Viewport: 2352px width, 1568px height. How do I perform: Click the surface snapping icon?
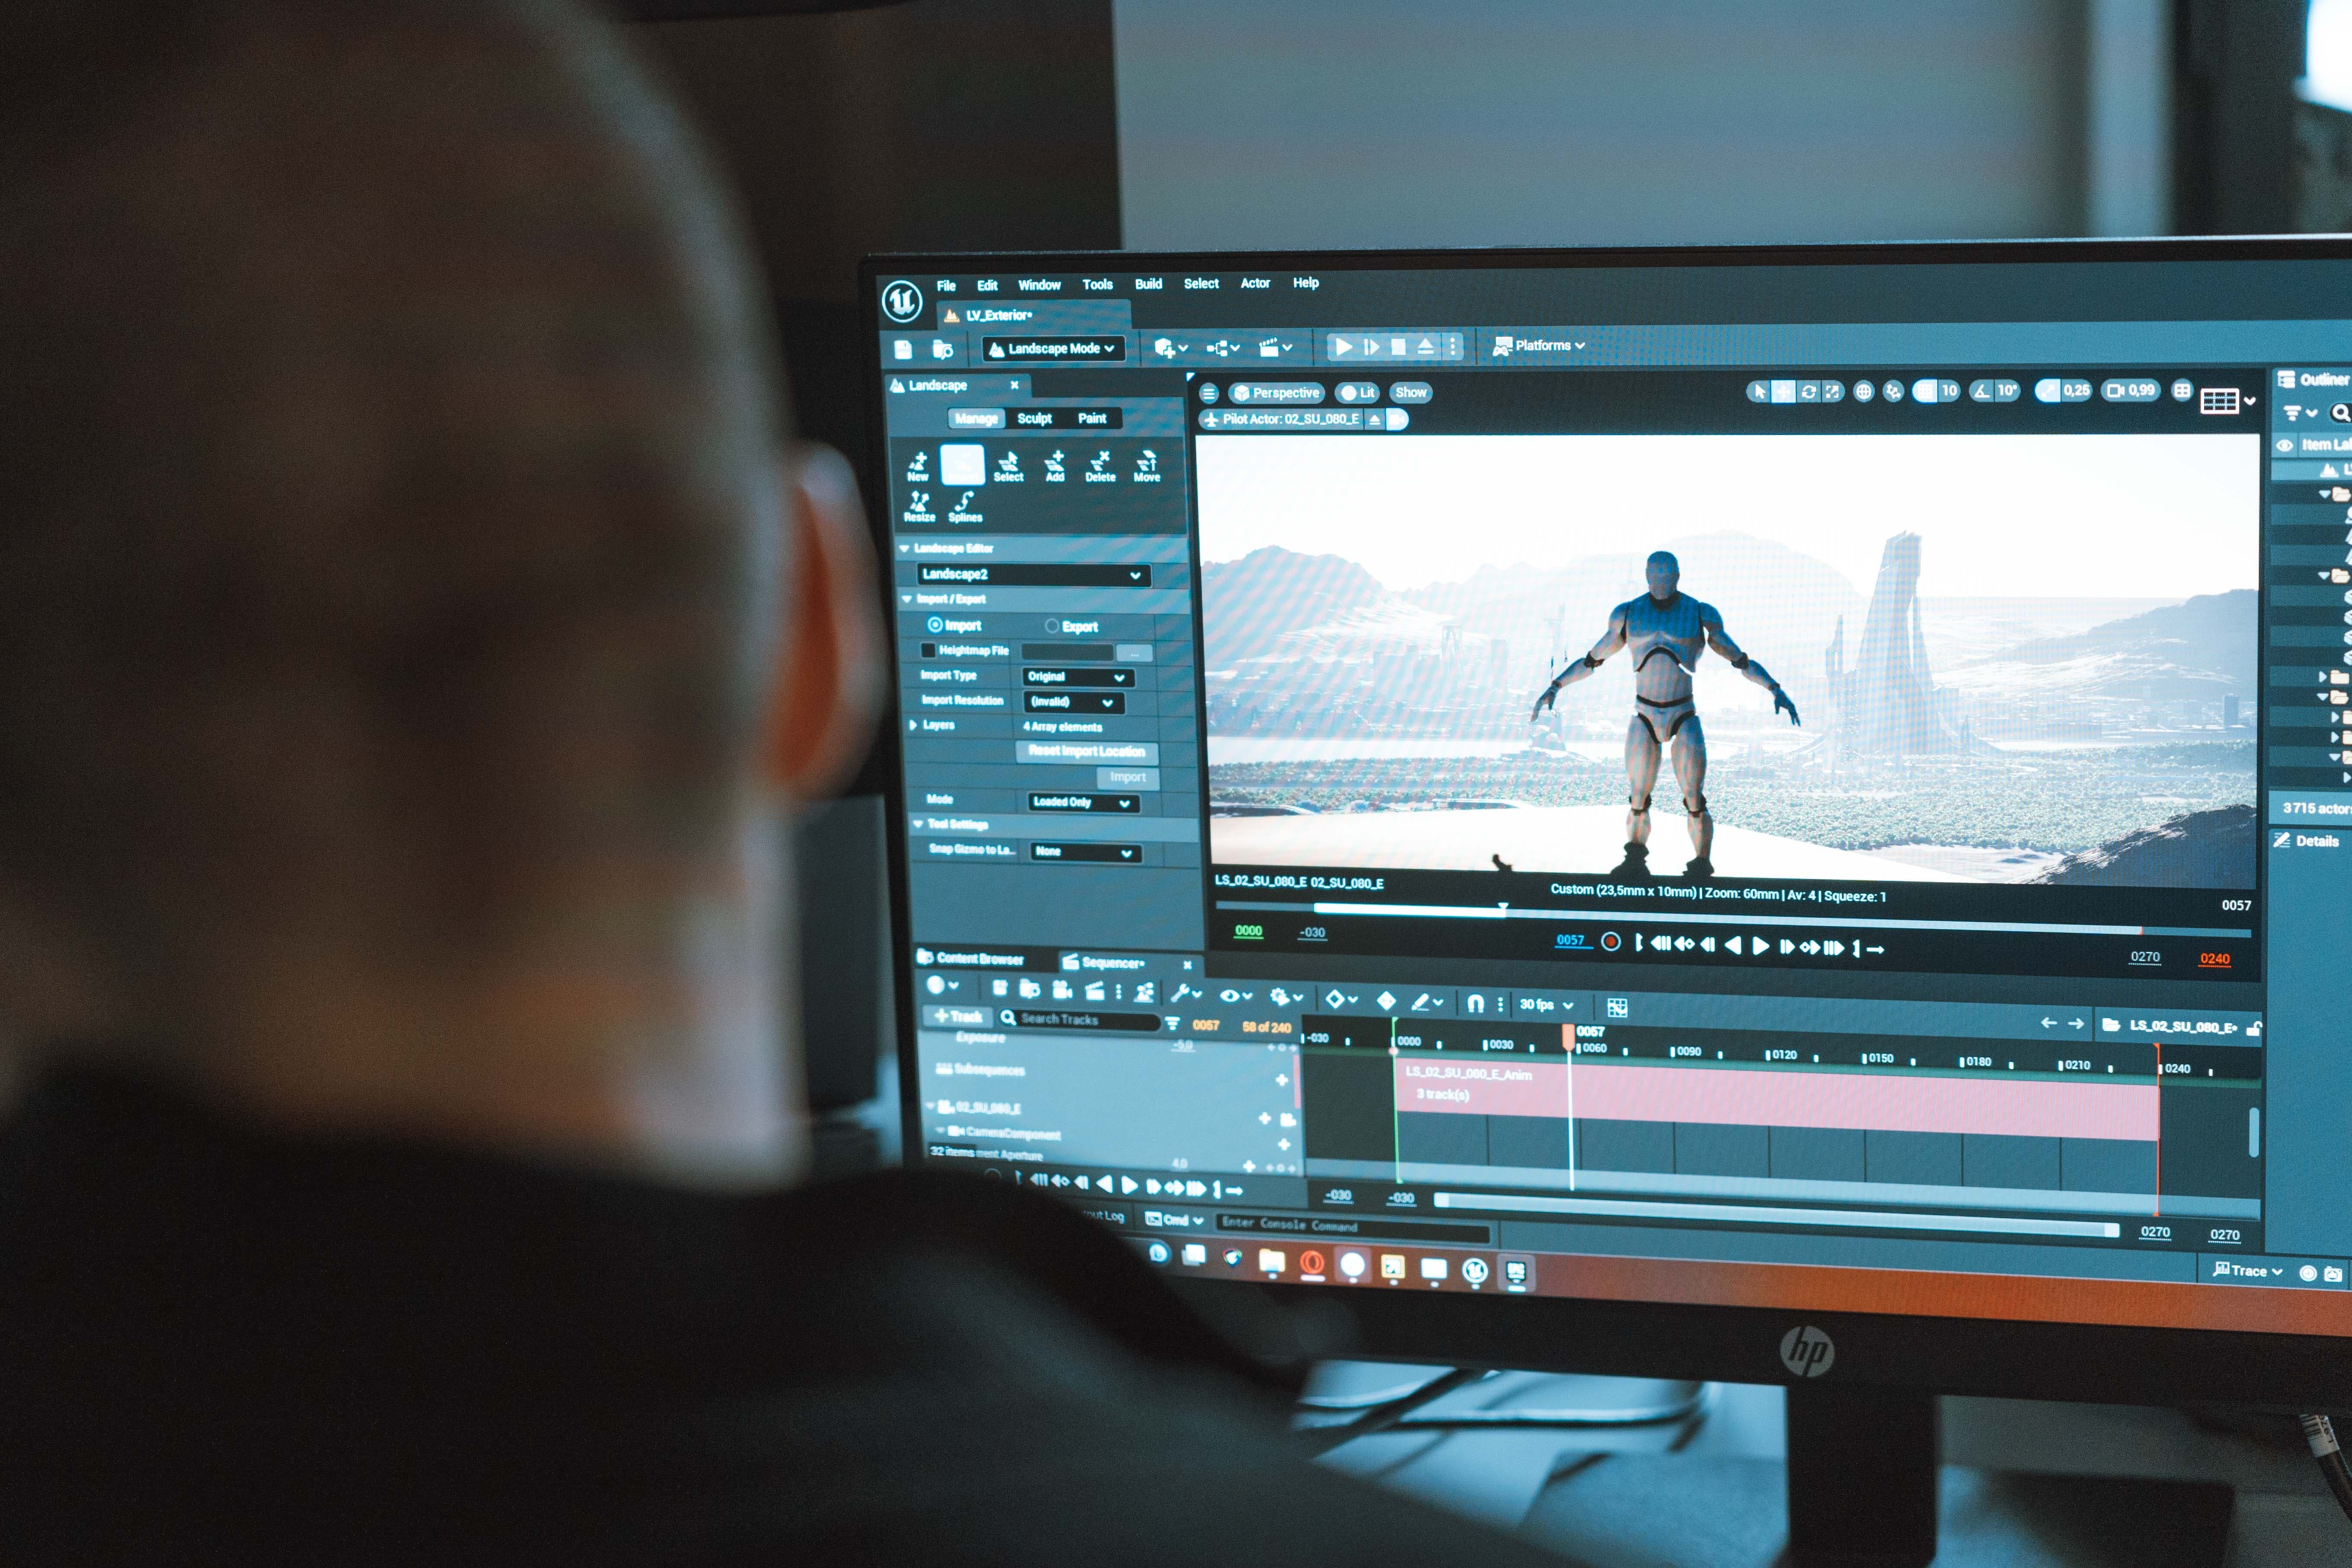(x=1893, y=391)
